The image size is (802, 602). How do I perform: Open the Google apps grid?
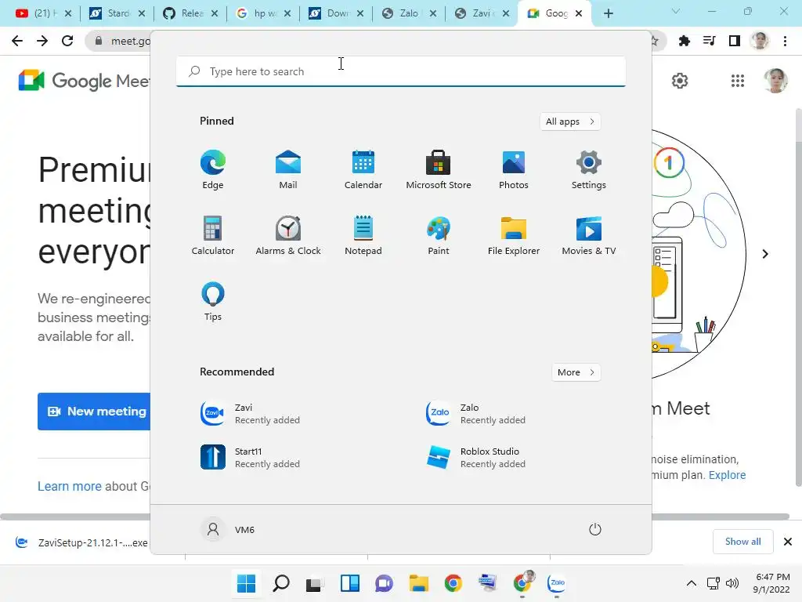738,81
